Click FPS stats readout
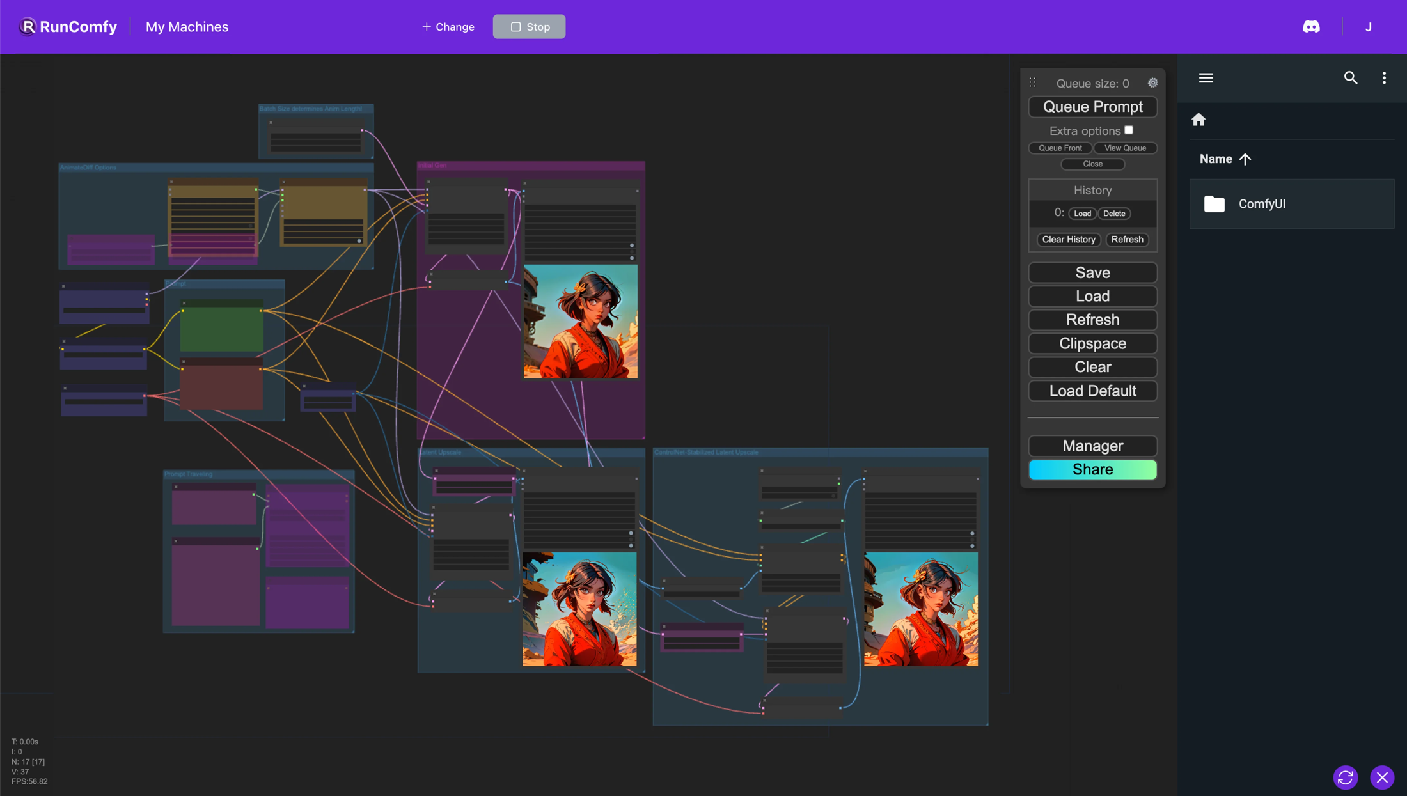The height and width of the screenshot is (796, 1407). point(29,781)
